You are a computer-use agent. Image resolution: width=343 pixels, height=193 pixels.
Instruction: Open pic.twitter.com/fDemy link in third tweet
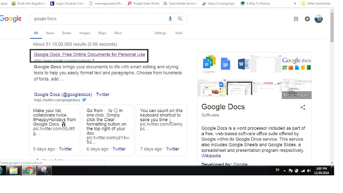pyautogui.click(x=161, y=127)
